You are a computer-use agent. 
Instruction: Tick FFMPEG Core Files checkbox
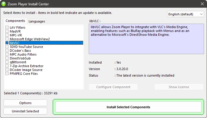[7, 74]
